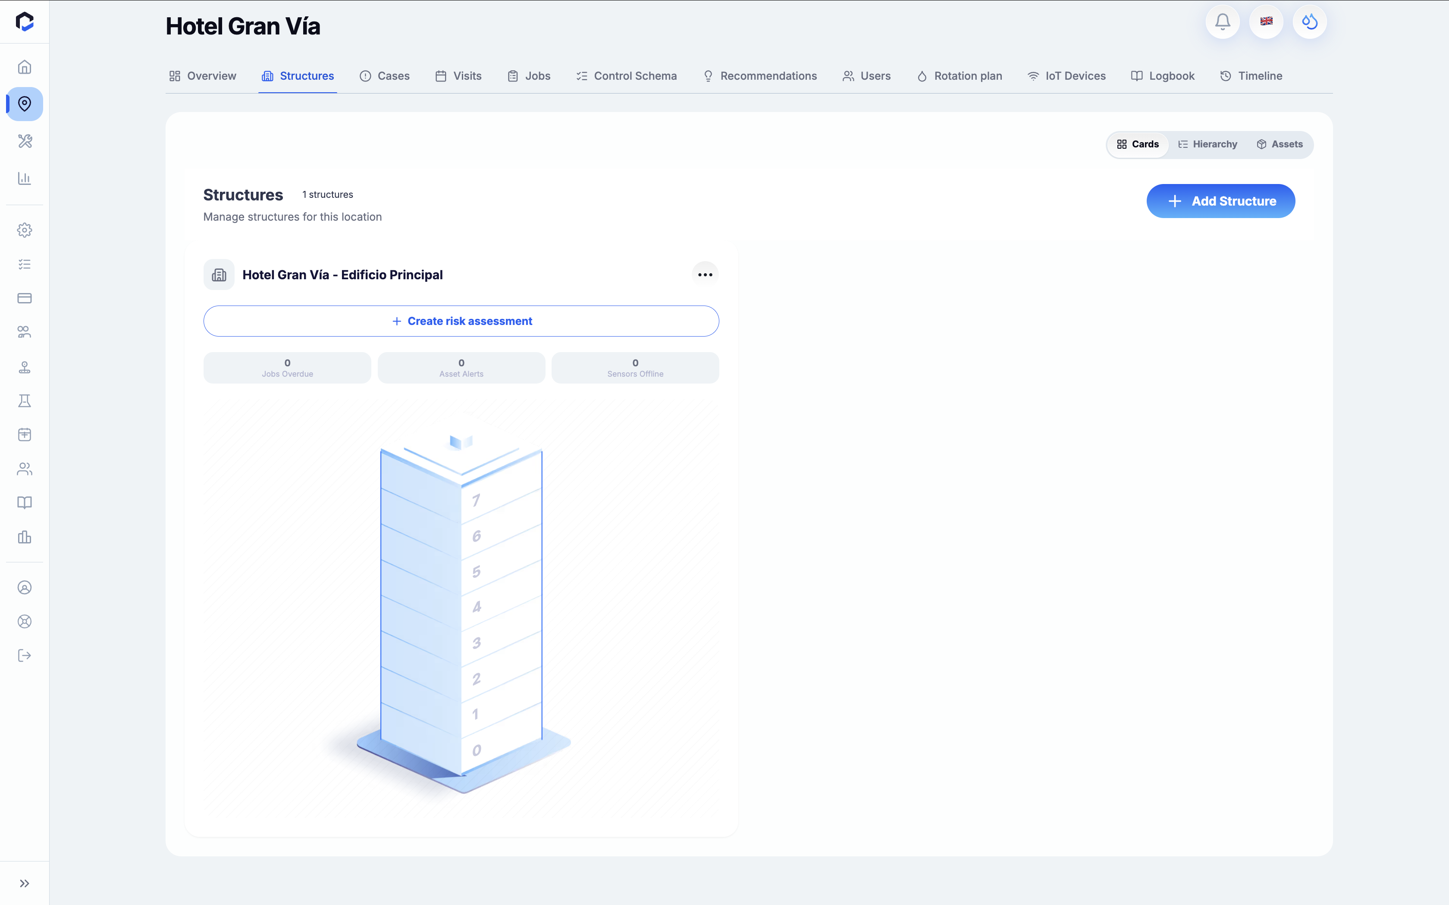Image resolution: width=1449 pixels, height=905 pixels.
Task: Open the Users tab
Action: coord(866,76)
